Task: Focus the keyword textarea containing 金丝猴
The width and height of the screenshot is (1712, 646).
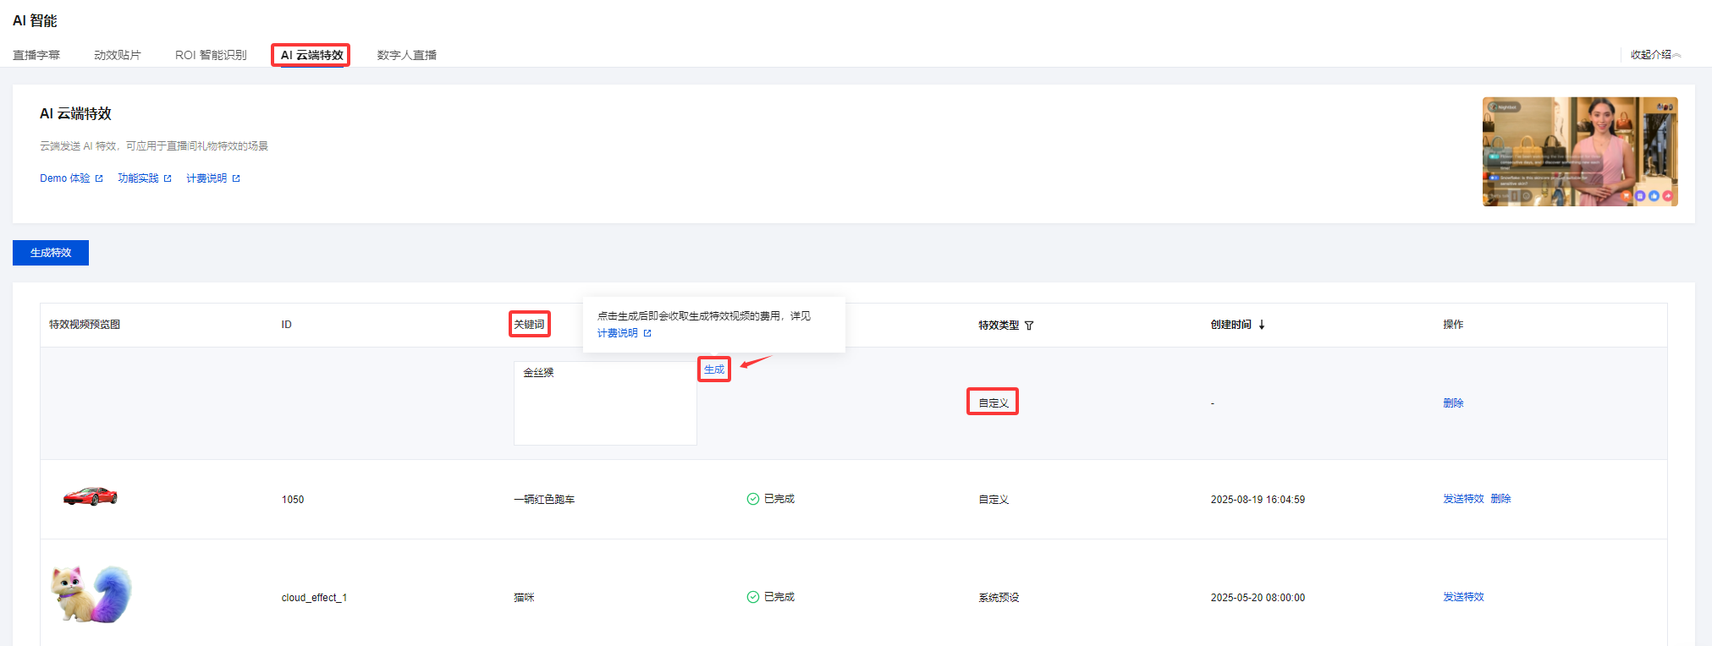Action: (x=605, y=403)
